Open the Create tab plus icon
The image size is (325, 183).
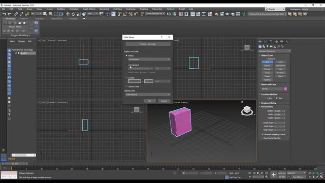point(260,42)
